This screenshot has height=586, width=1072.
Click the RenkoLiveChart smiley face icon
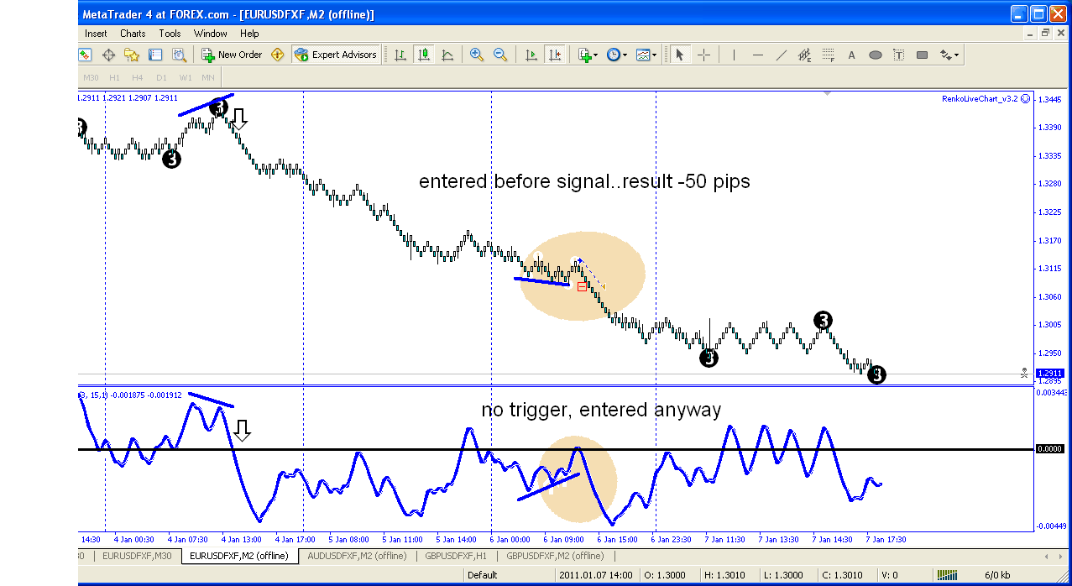[x=1026, y=99]
